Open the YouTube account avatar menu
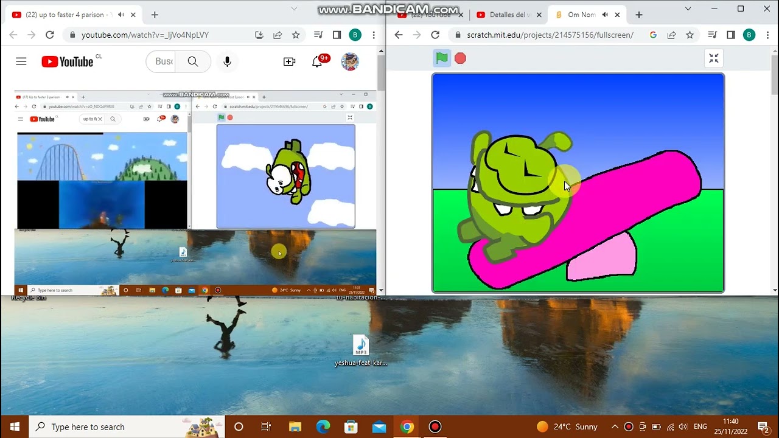This screenshot has height=438, width=779. (350, 61)
